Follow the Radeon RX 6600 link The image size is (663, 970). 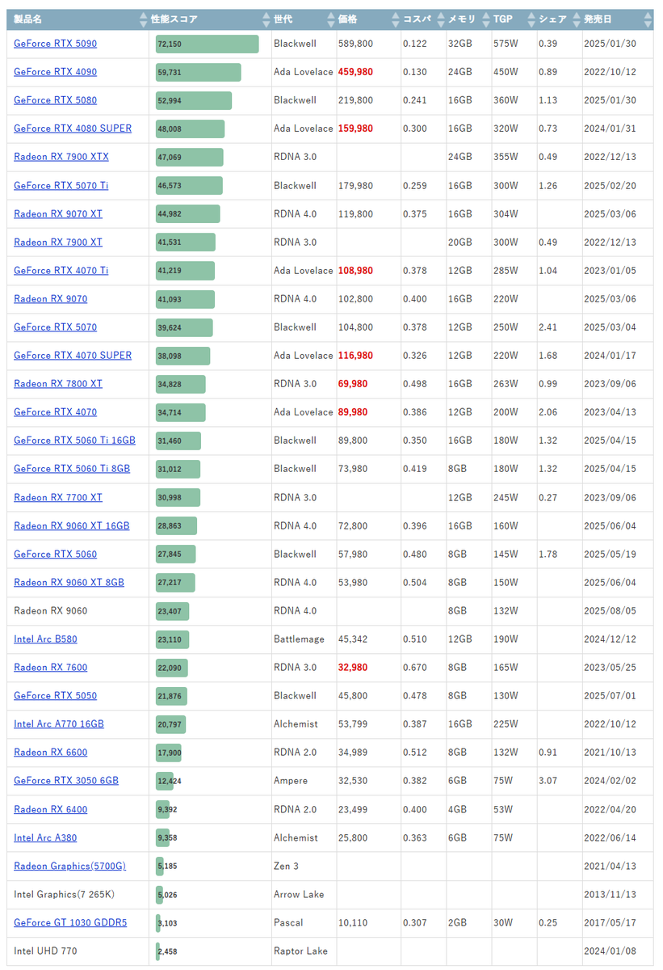tap(51, 753)
